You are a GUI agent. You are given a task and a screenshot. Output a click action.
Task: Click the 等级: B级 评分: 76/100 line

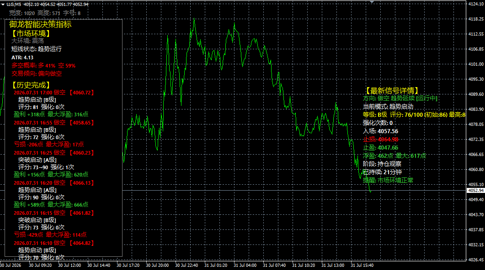(414, 115)
